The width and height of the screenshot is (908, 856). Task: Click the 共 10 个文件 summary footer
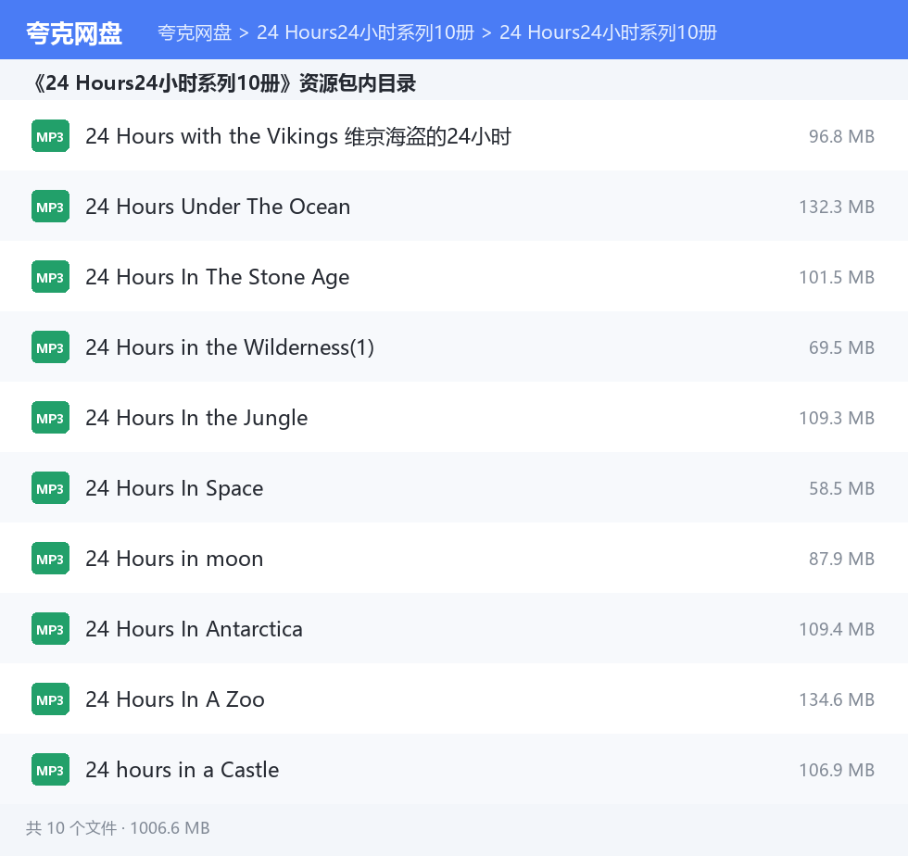point(118,827)
